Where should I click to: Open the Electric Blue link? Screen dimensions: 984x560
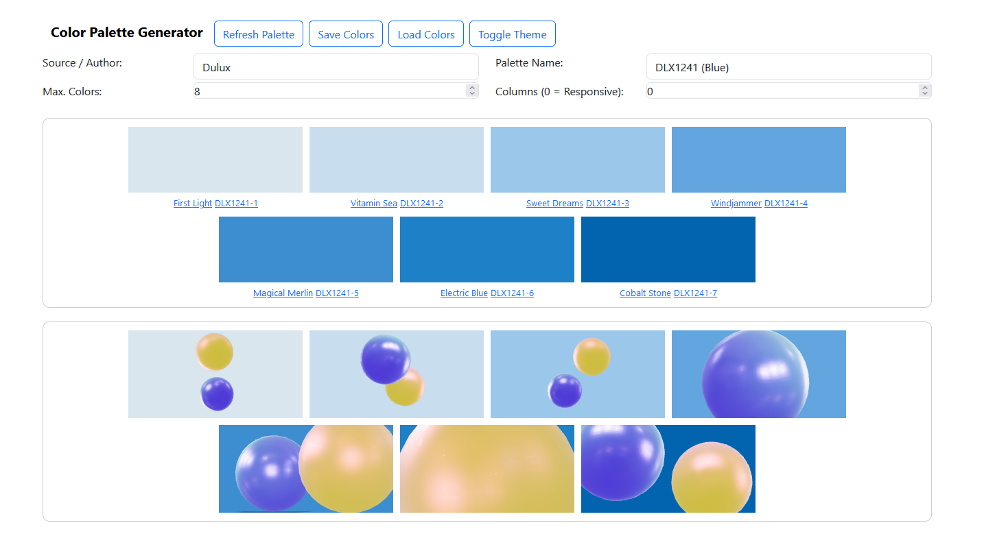click(x=464, y=293)
